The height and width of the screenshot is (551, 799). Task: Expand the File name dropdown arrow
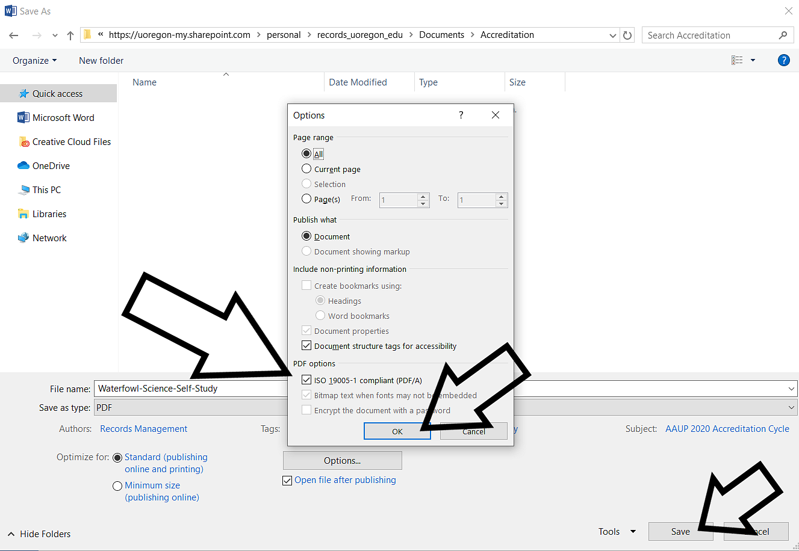(x=791, y=389)
